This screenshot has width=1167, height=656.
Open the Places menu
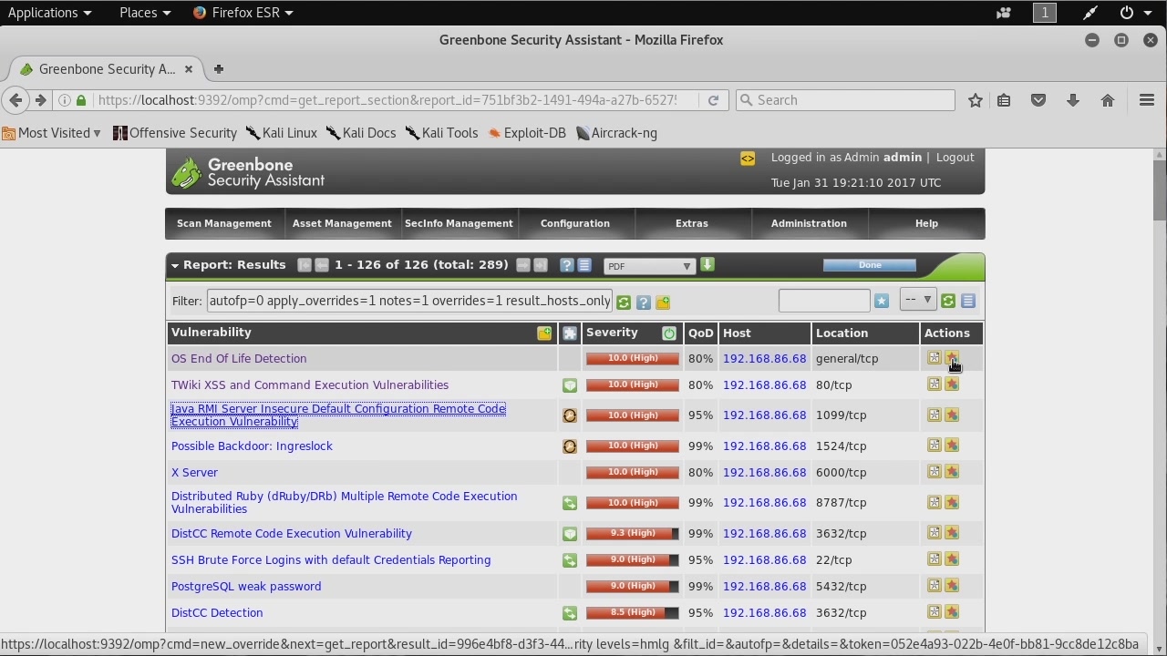pos(145,13)
